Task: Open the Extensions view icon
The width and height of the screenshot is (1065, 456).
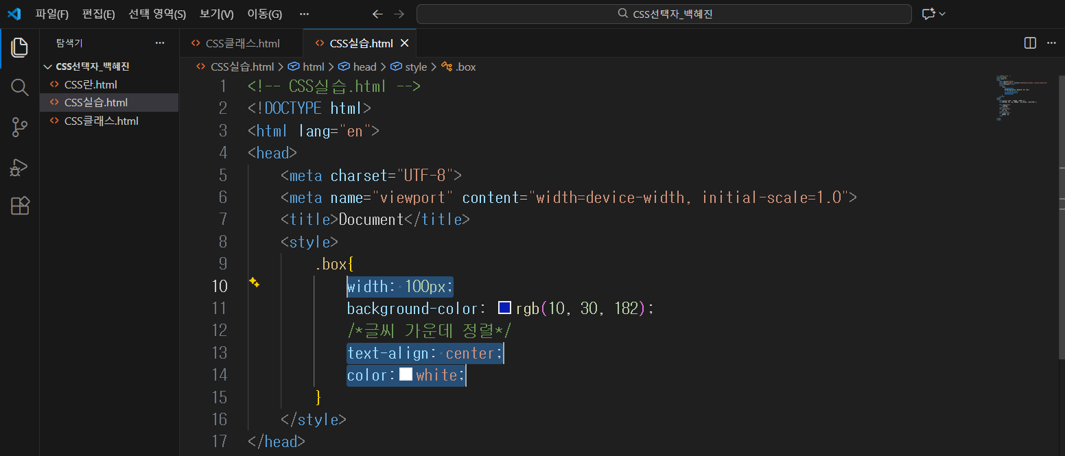Action: click(20, 206)
